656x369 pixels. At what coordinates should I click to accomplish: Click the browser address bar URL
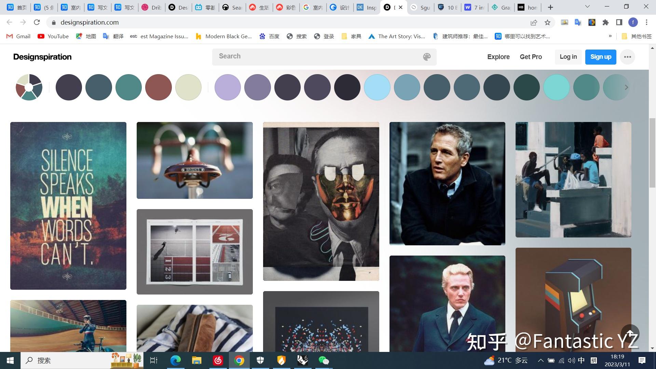click(90, 23)
